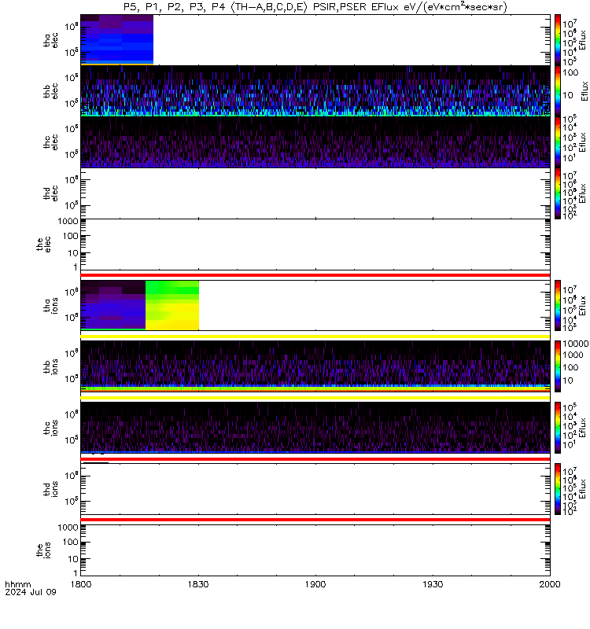Viewport: 590px width, 629px height.
Task: Click the 2000 time axis label
Action: point(550,584)
